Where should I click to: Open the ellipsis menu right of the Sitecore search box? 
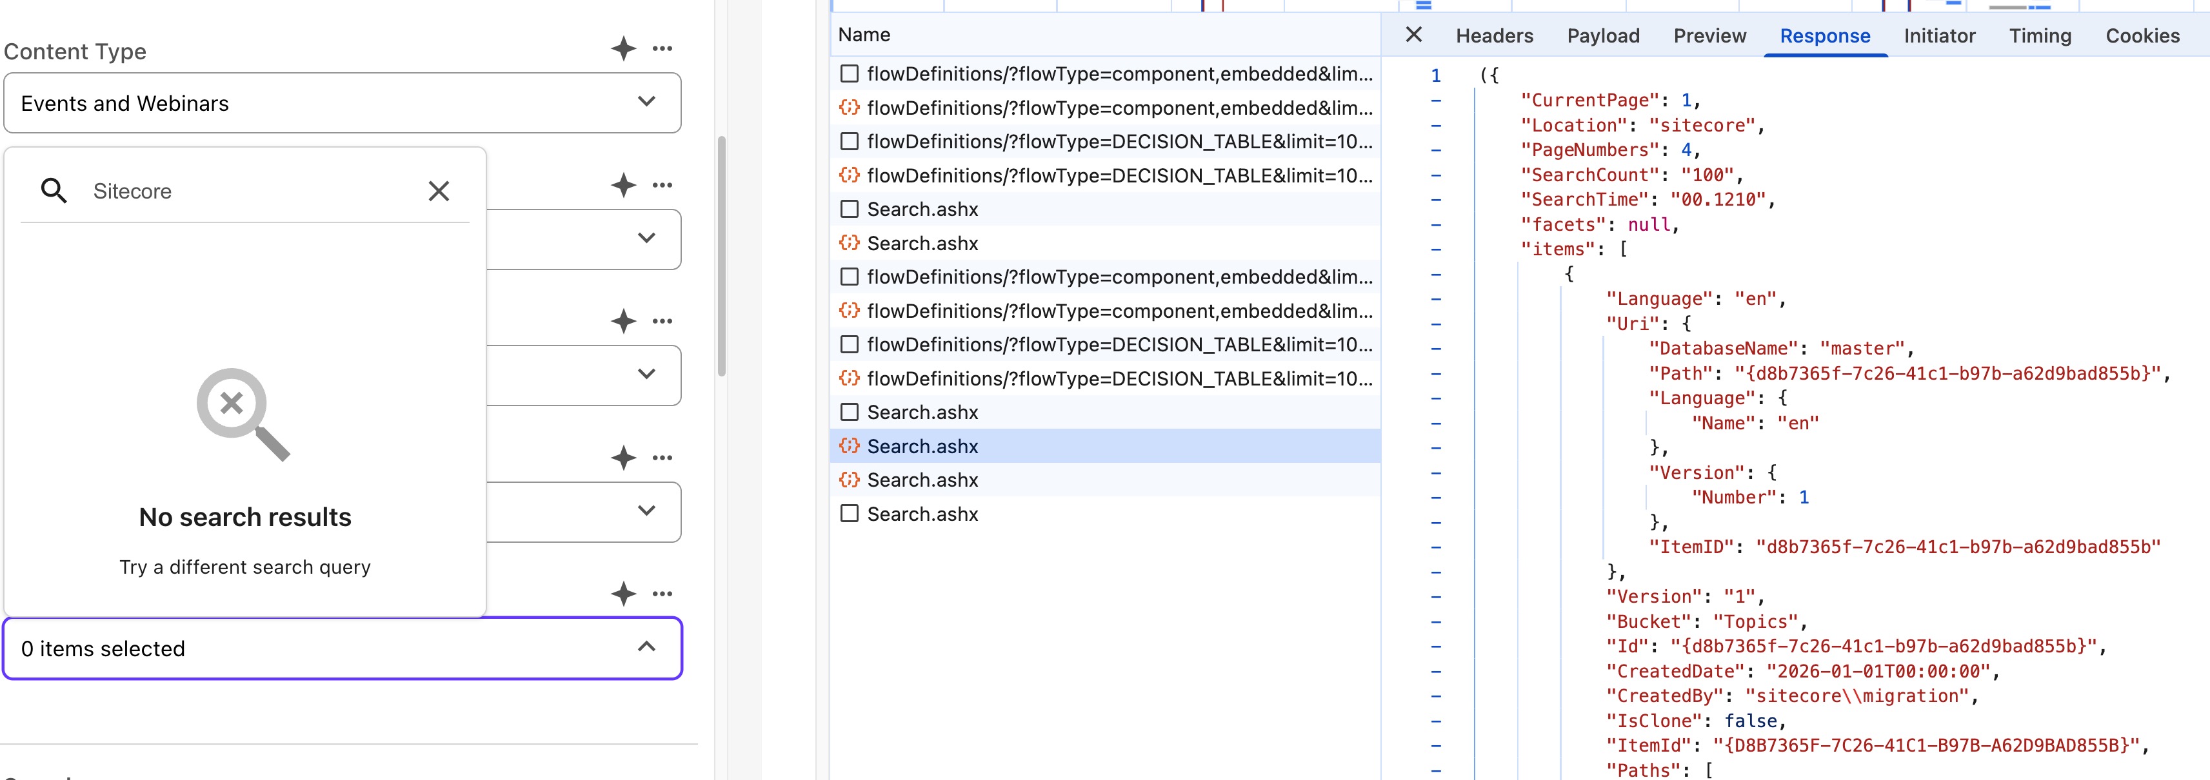coord(662,185)
